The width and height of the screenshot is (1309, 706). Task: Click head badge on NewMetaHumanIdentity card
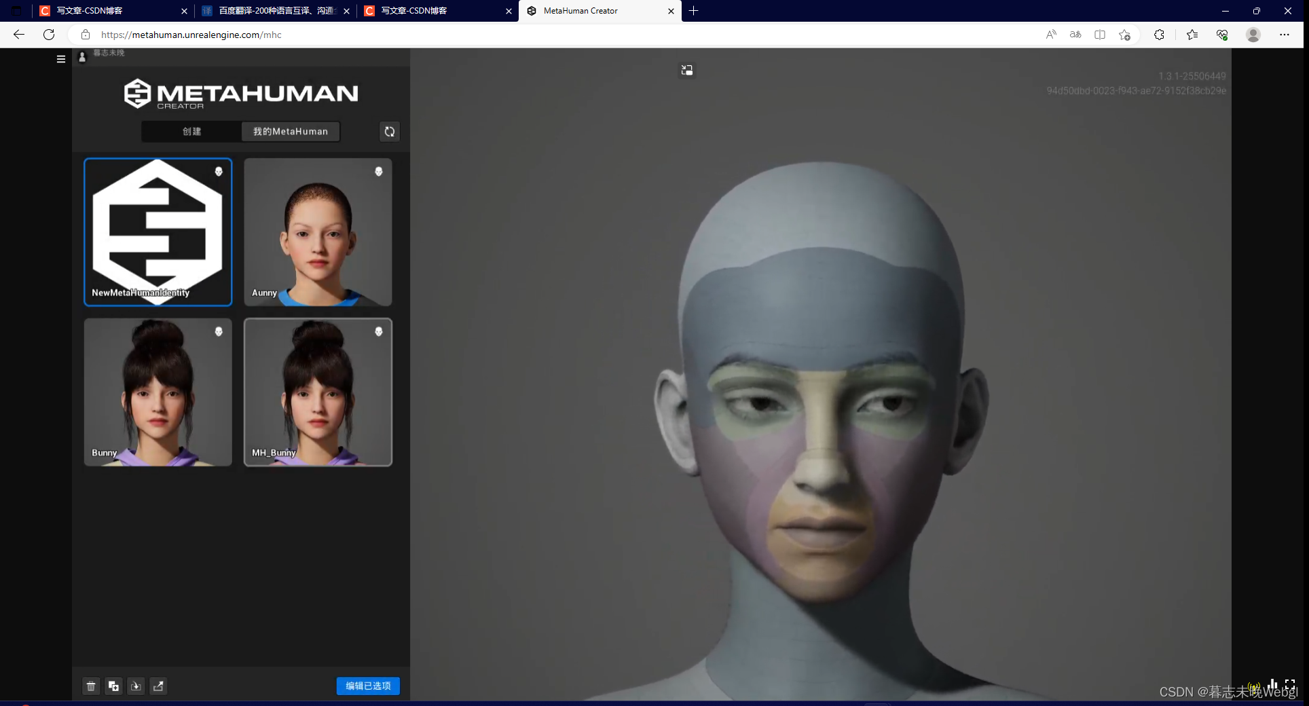click(x=219, y=172)
